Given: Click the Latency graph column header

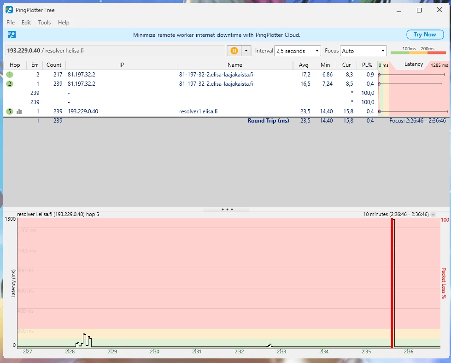Looking at the screenshot, I should pyautogui.click(x=413, y=64).
